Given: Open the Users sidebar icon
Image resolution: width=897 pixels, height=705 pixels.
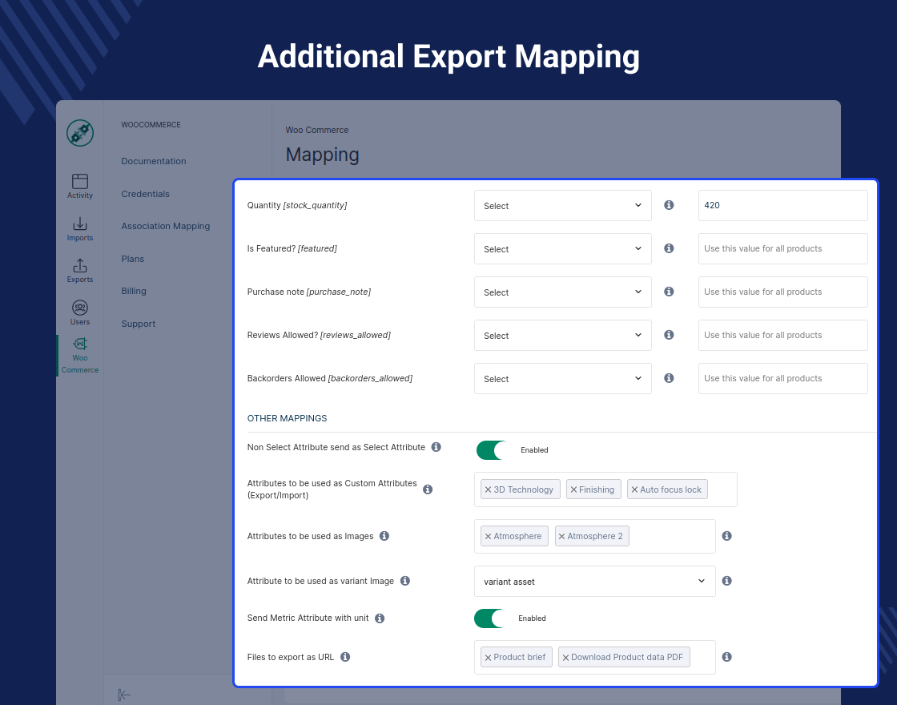Looking at the screenshot, I should [x=80, y=313].
